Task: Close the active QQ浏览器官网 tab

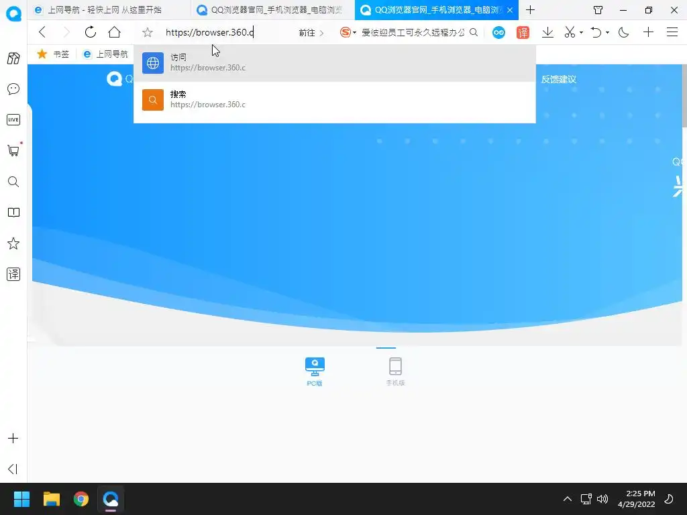Action: point(510,10)
